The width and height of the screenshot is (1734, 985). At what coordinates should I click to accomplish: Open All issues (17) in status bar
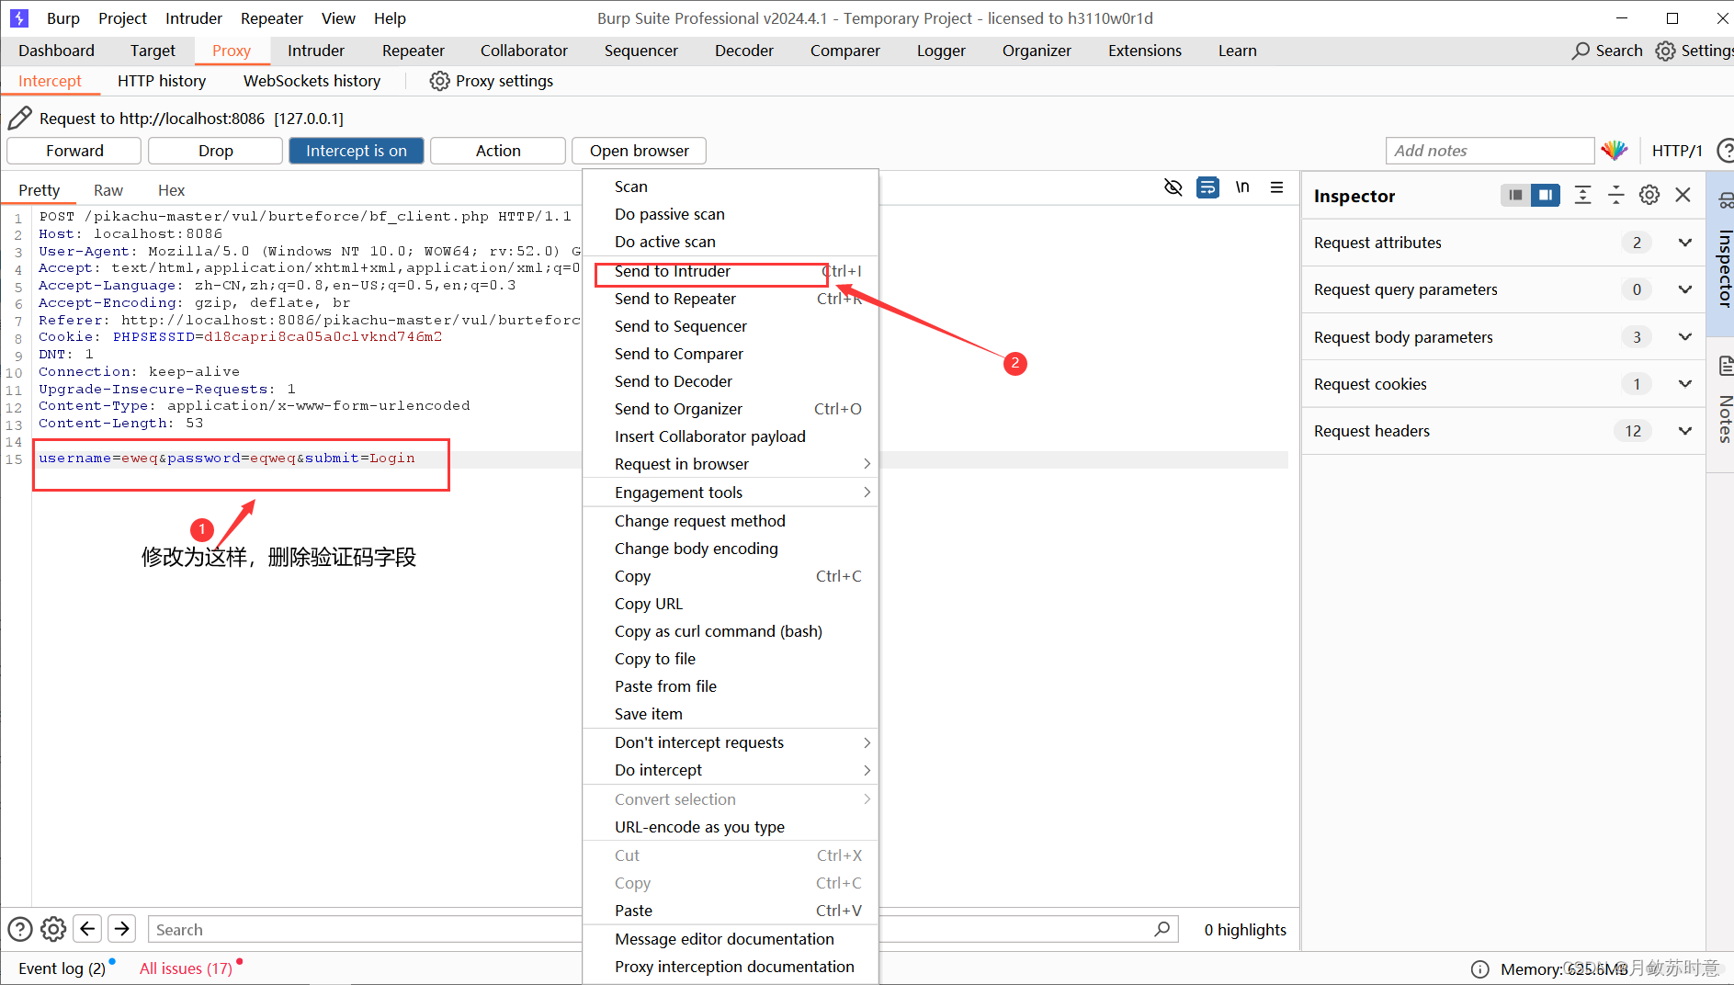(187, 968)
